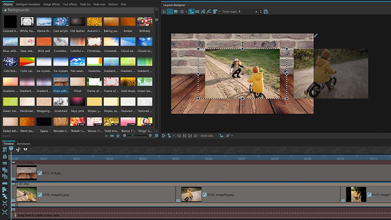Switch to the Storyboard tab
This screenshot has width=391, height=220.
click(23, 143)
